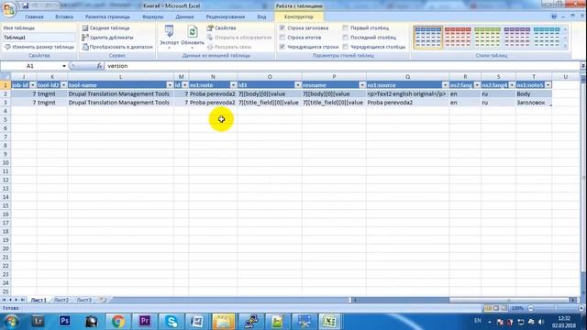Click the table name field Таблица1
The width and height of the screenshot is (587, 330).
[x=39, y=38]
